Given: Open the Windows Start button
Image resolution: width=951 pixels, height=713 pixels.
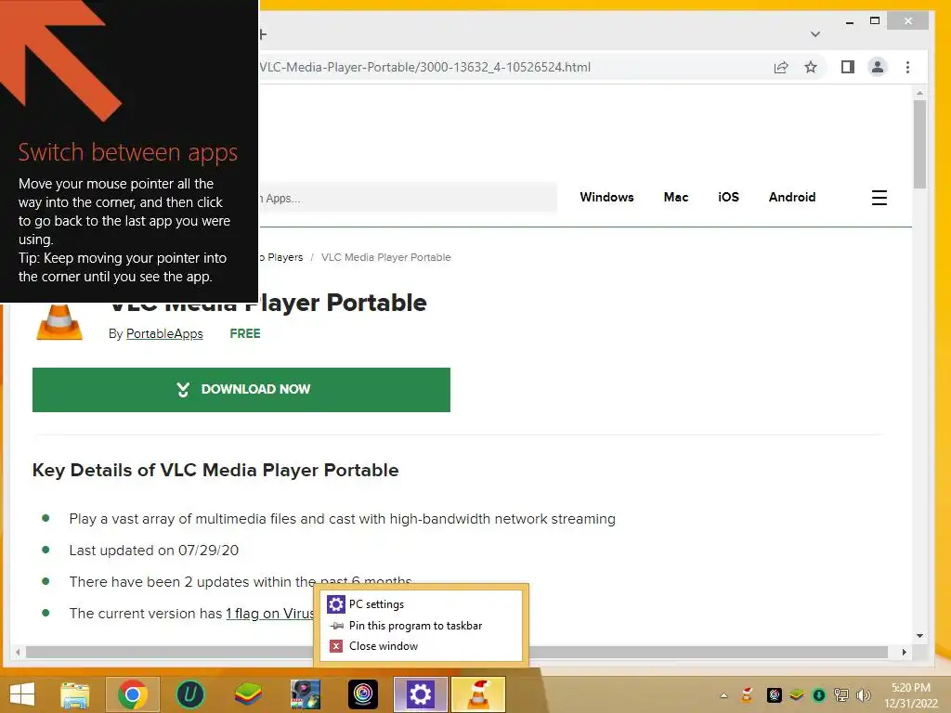Looking at the screenshot, I should [x=22, y=694].
